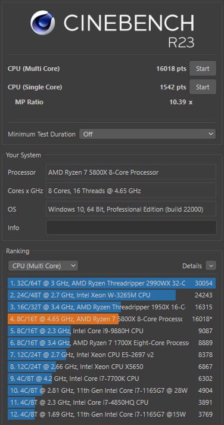
Task: Select the Xeon E5-2697 v2 ranking row
Action: (111, 355)
